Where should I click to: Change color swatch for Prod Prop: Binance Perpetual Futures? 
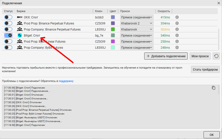coord(113,23)
